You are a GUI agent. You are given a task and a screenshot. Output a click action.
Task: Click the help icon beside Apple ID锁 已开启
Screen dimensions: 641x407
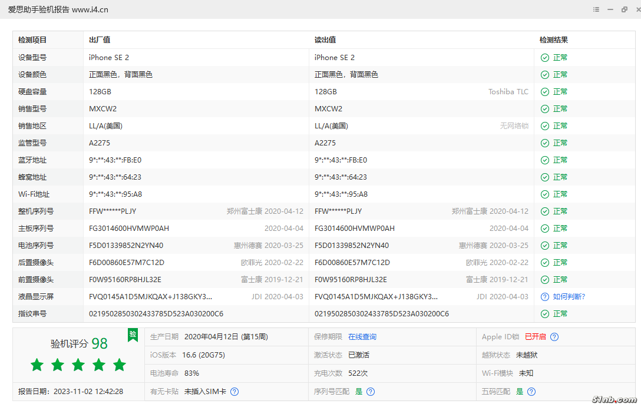pos(554,337)
